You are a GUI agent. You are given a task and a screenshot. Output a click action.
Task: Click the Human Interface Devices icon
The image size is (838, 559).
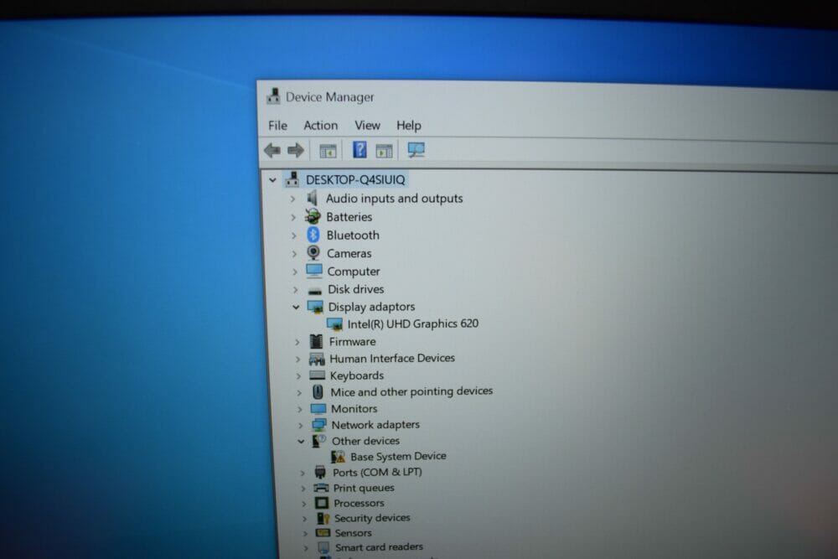(x=317, y=360)
